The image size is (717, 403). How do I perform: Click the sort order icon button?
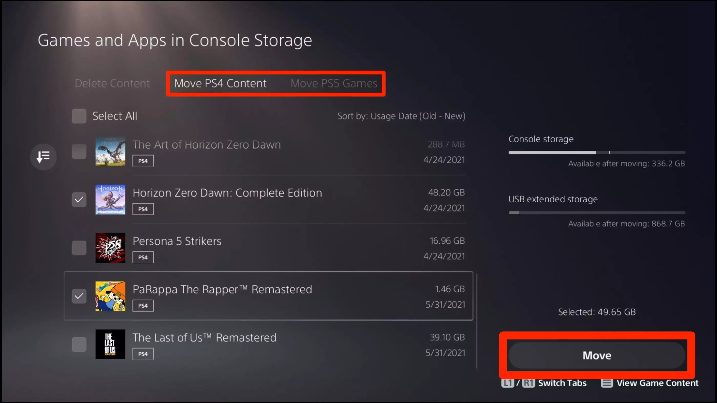click(x=44, y=157)
